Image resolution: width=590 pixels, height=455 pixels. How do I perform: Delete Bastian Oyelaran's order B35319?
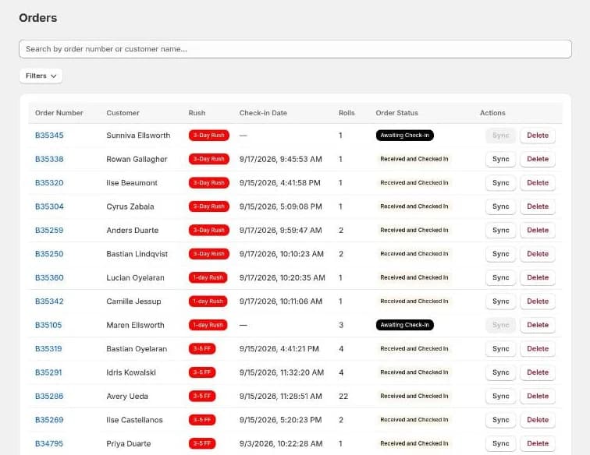point(538,349)
